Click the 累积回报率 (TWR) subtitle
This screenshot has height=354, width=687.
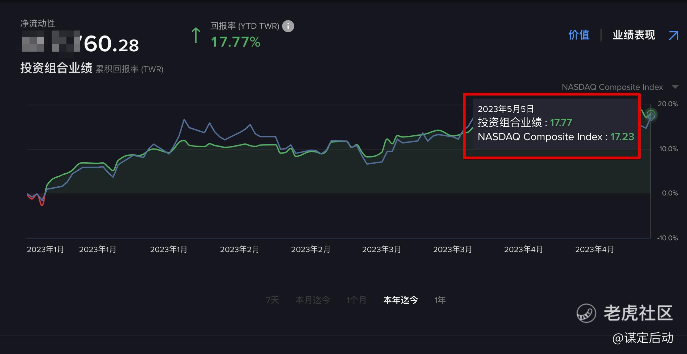coord(129,69)
